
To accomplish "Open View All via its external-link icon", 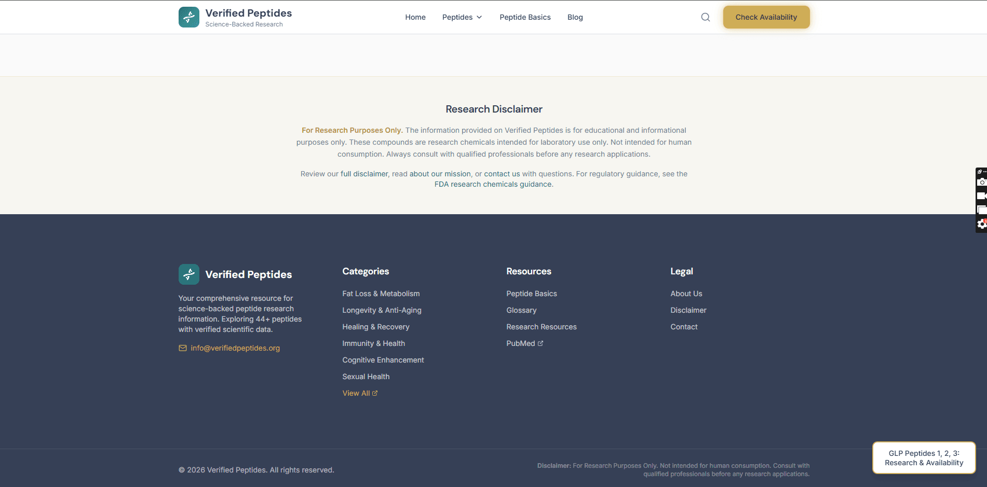I will (x=375, y=393).
